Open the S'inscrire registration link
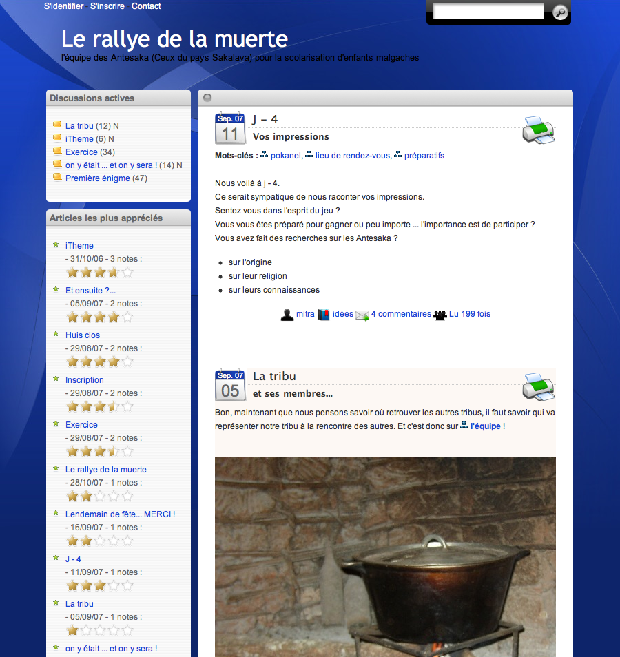This screenshot has width=620, height=657. (107, 6)
